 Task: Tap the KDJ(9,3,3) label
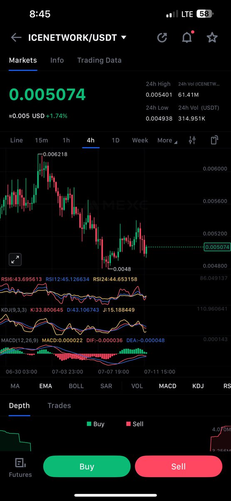14,310
